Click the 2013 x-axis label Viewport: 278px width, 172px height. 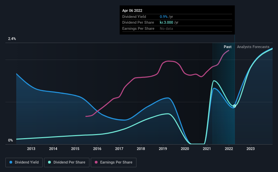pos(31,149)
